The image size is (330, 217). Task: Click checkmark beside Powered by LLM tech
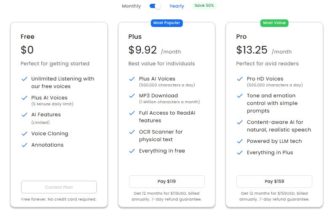[x=239, y=141]
